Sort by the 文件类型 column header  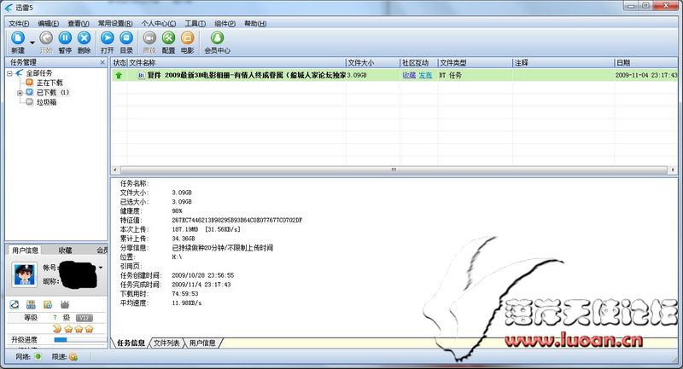(x=475, y=63)
